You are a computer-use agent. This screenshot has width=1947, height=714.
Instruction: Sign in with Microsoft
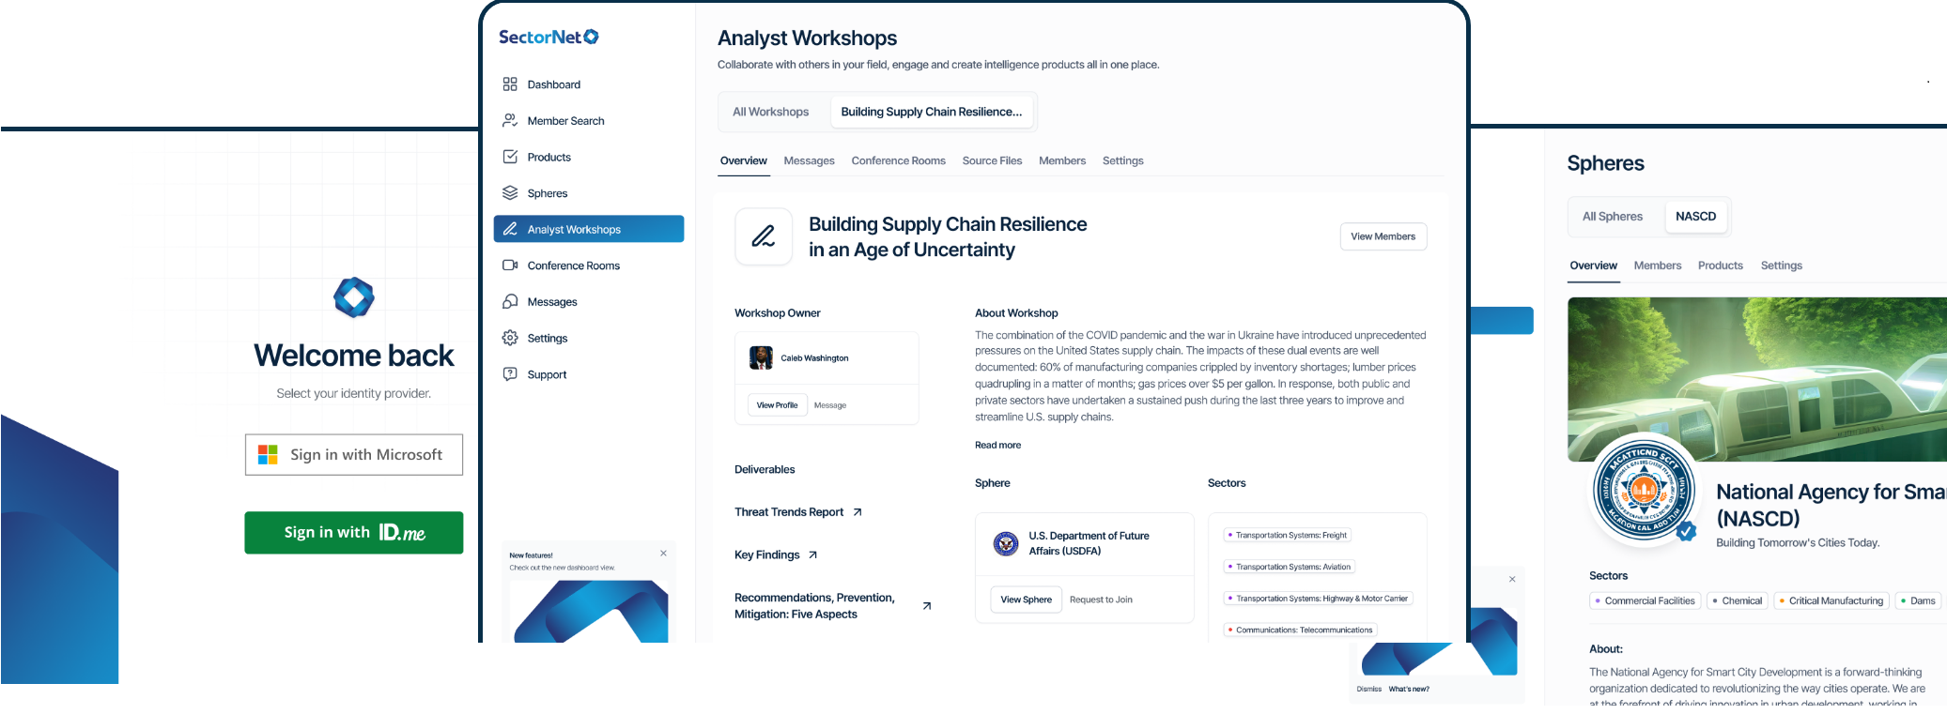coord(354,455)
